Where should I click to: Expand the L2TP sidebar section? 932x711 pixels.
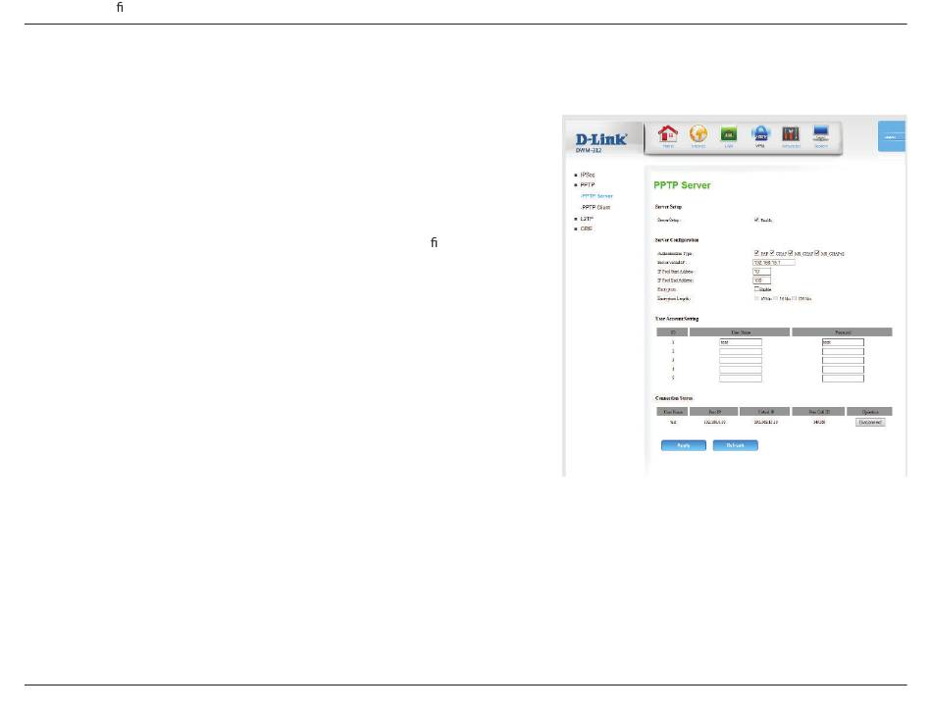click(x=586, y=218)
